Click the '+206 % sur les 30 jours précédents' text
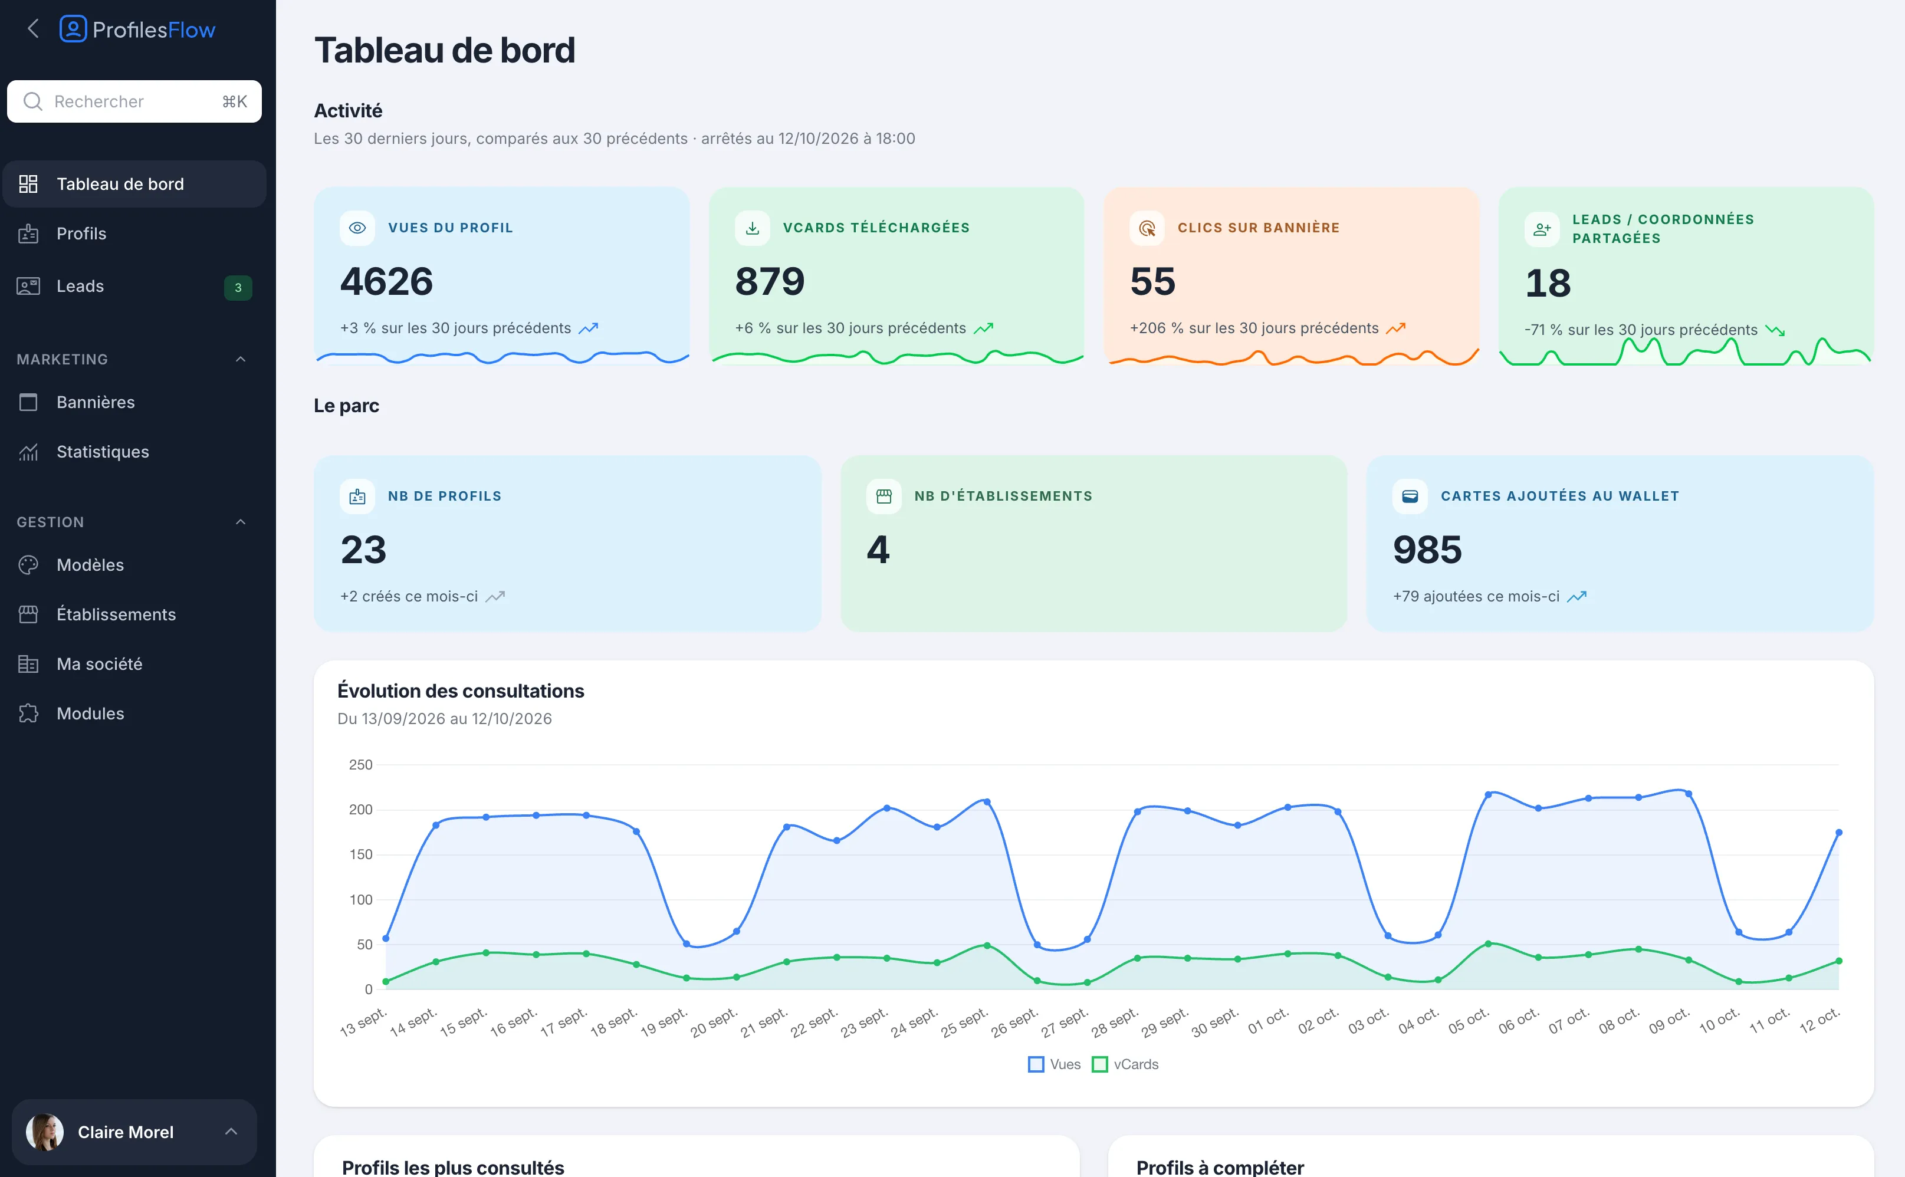 [1253, 328]
